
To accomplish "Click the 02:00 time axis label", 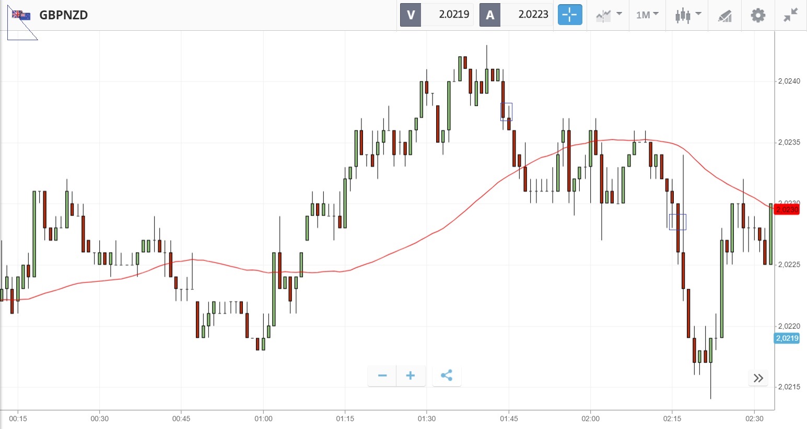I will click(591, 419).
